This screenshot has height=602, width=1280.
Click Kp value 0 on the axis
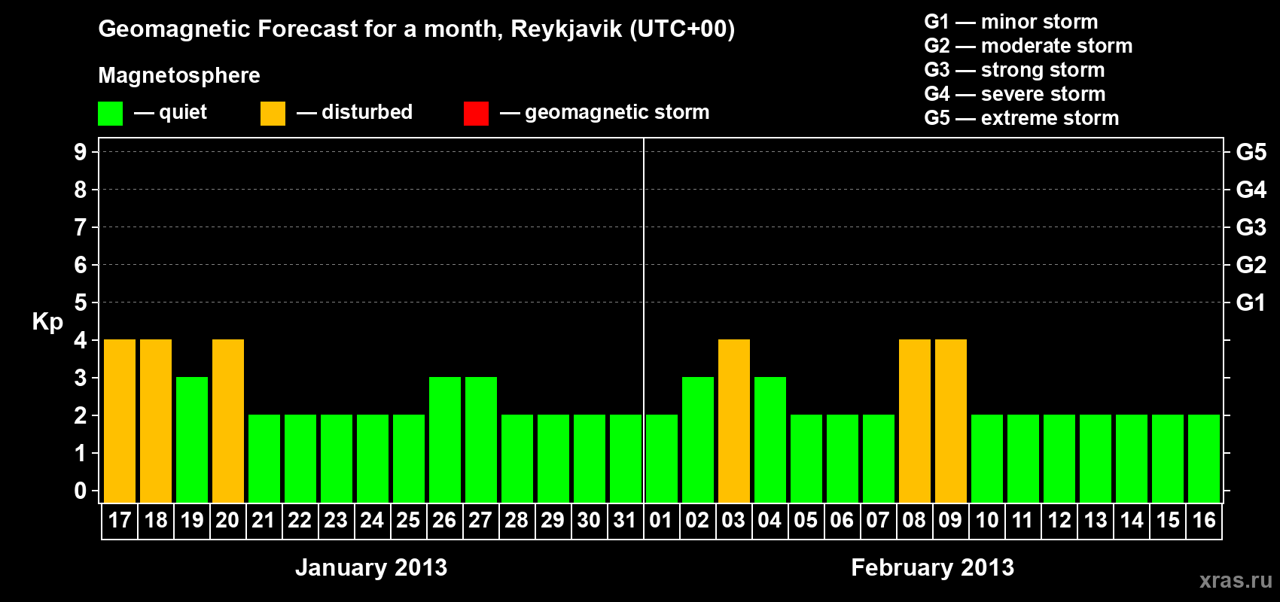tap(81, 491)
